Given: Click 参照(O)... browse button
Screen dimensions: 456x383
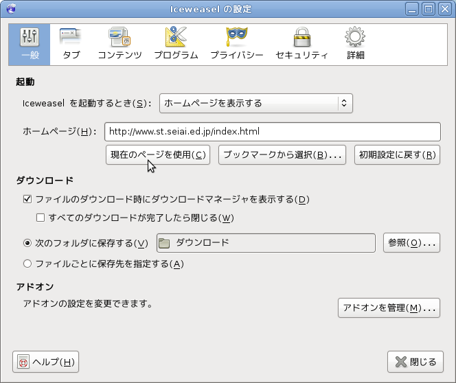Looking at the screenshot, I should pyautogui.click(x=411, y=243).
